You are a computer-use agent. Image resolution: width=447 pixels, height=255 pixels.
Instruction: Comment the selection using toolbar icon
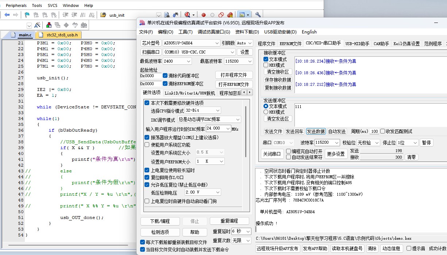(x=83, y=15)
